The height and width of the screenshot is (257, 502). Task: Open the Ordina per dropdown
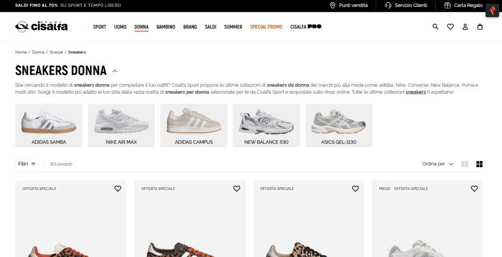438,164
